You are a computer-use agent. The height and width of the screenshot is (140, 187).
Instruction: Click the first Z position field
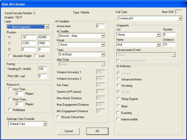click(x=29, y=49)
